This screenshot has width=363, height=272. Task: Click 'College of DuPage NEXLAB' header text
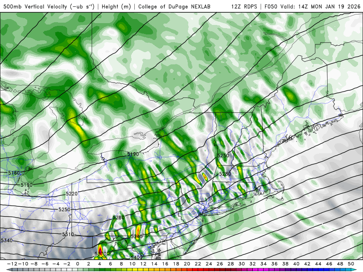tap(174, 6)
